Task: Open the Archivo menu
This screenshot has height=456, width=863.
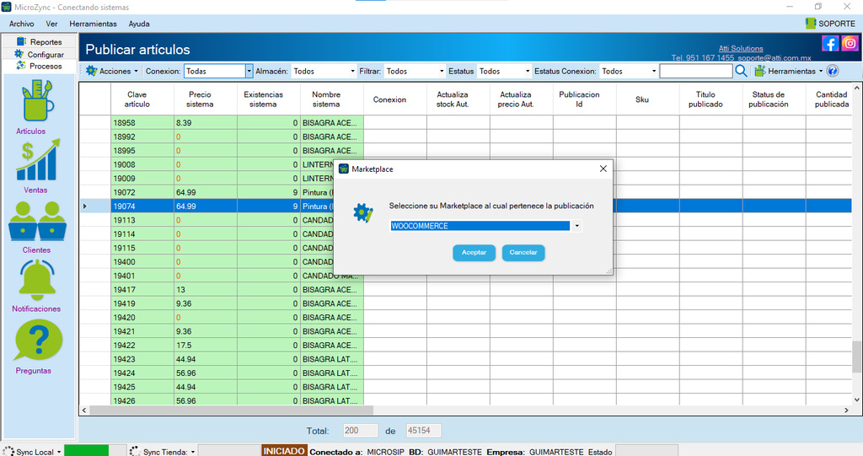Action: tap(21, 24)
